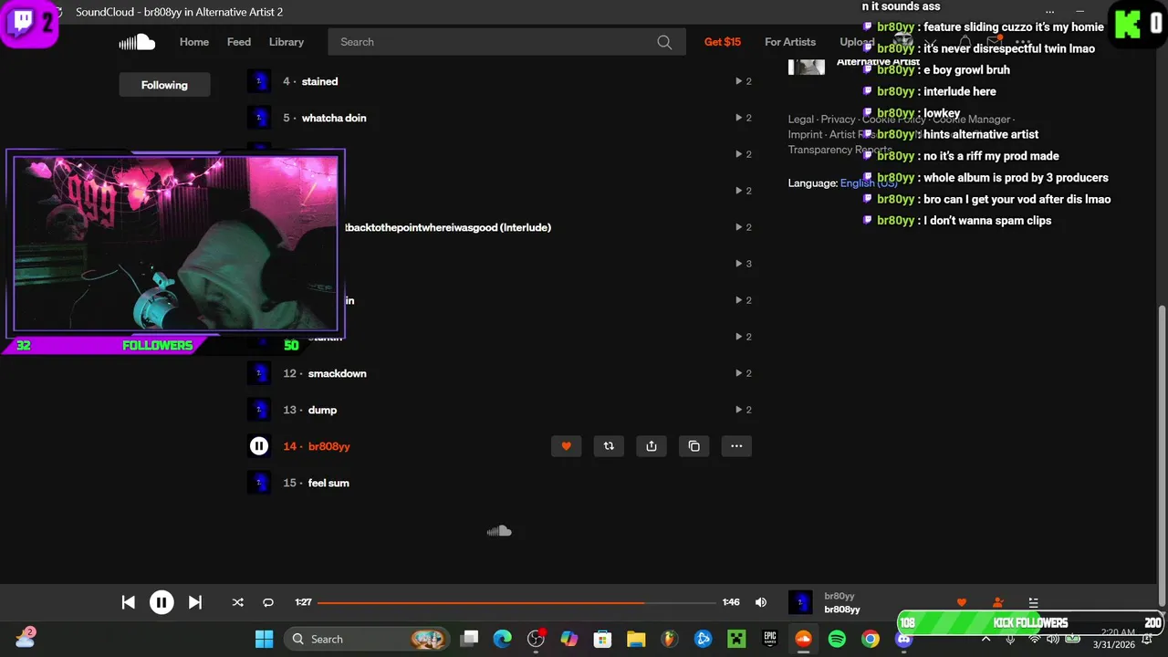Click the feel sum track artwork

tap(259, 483)
